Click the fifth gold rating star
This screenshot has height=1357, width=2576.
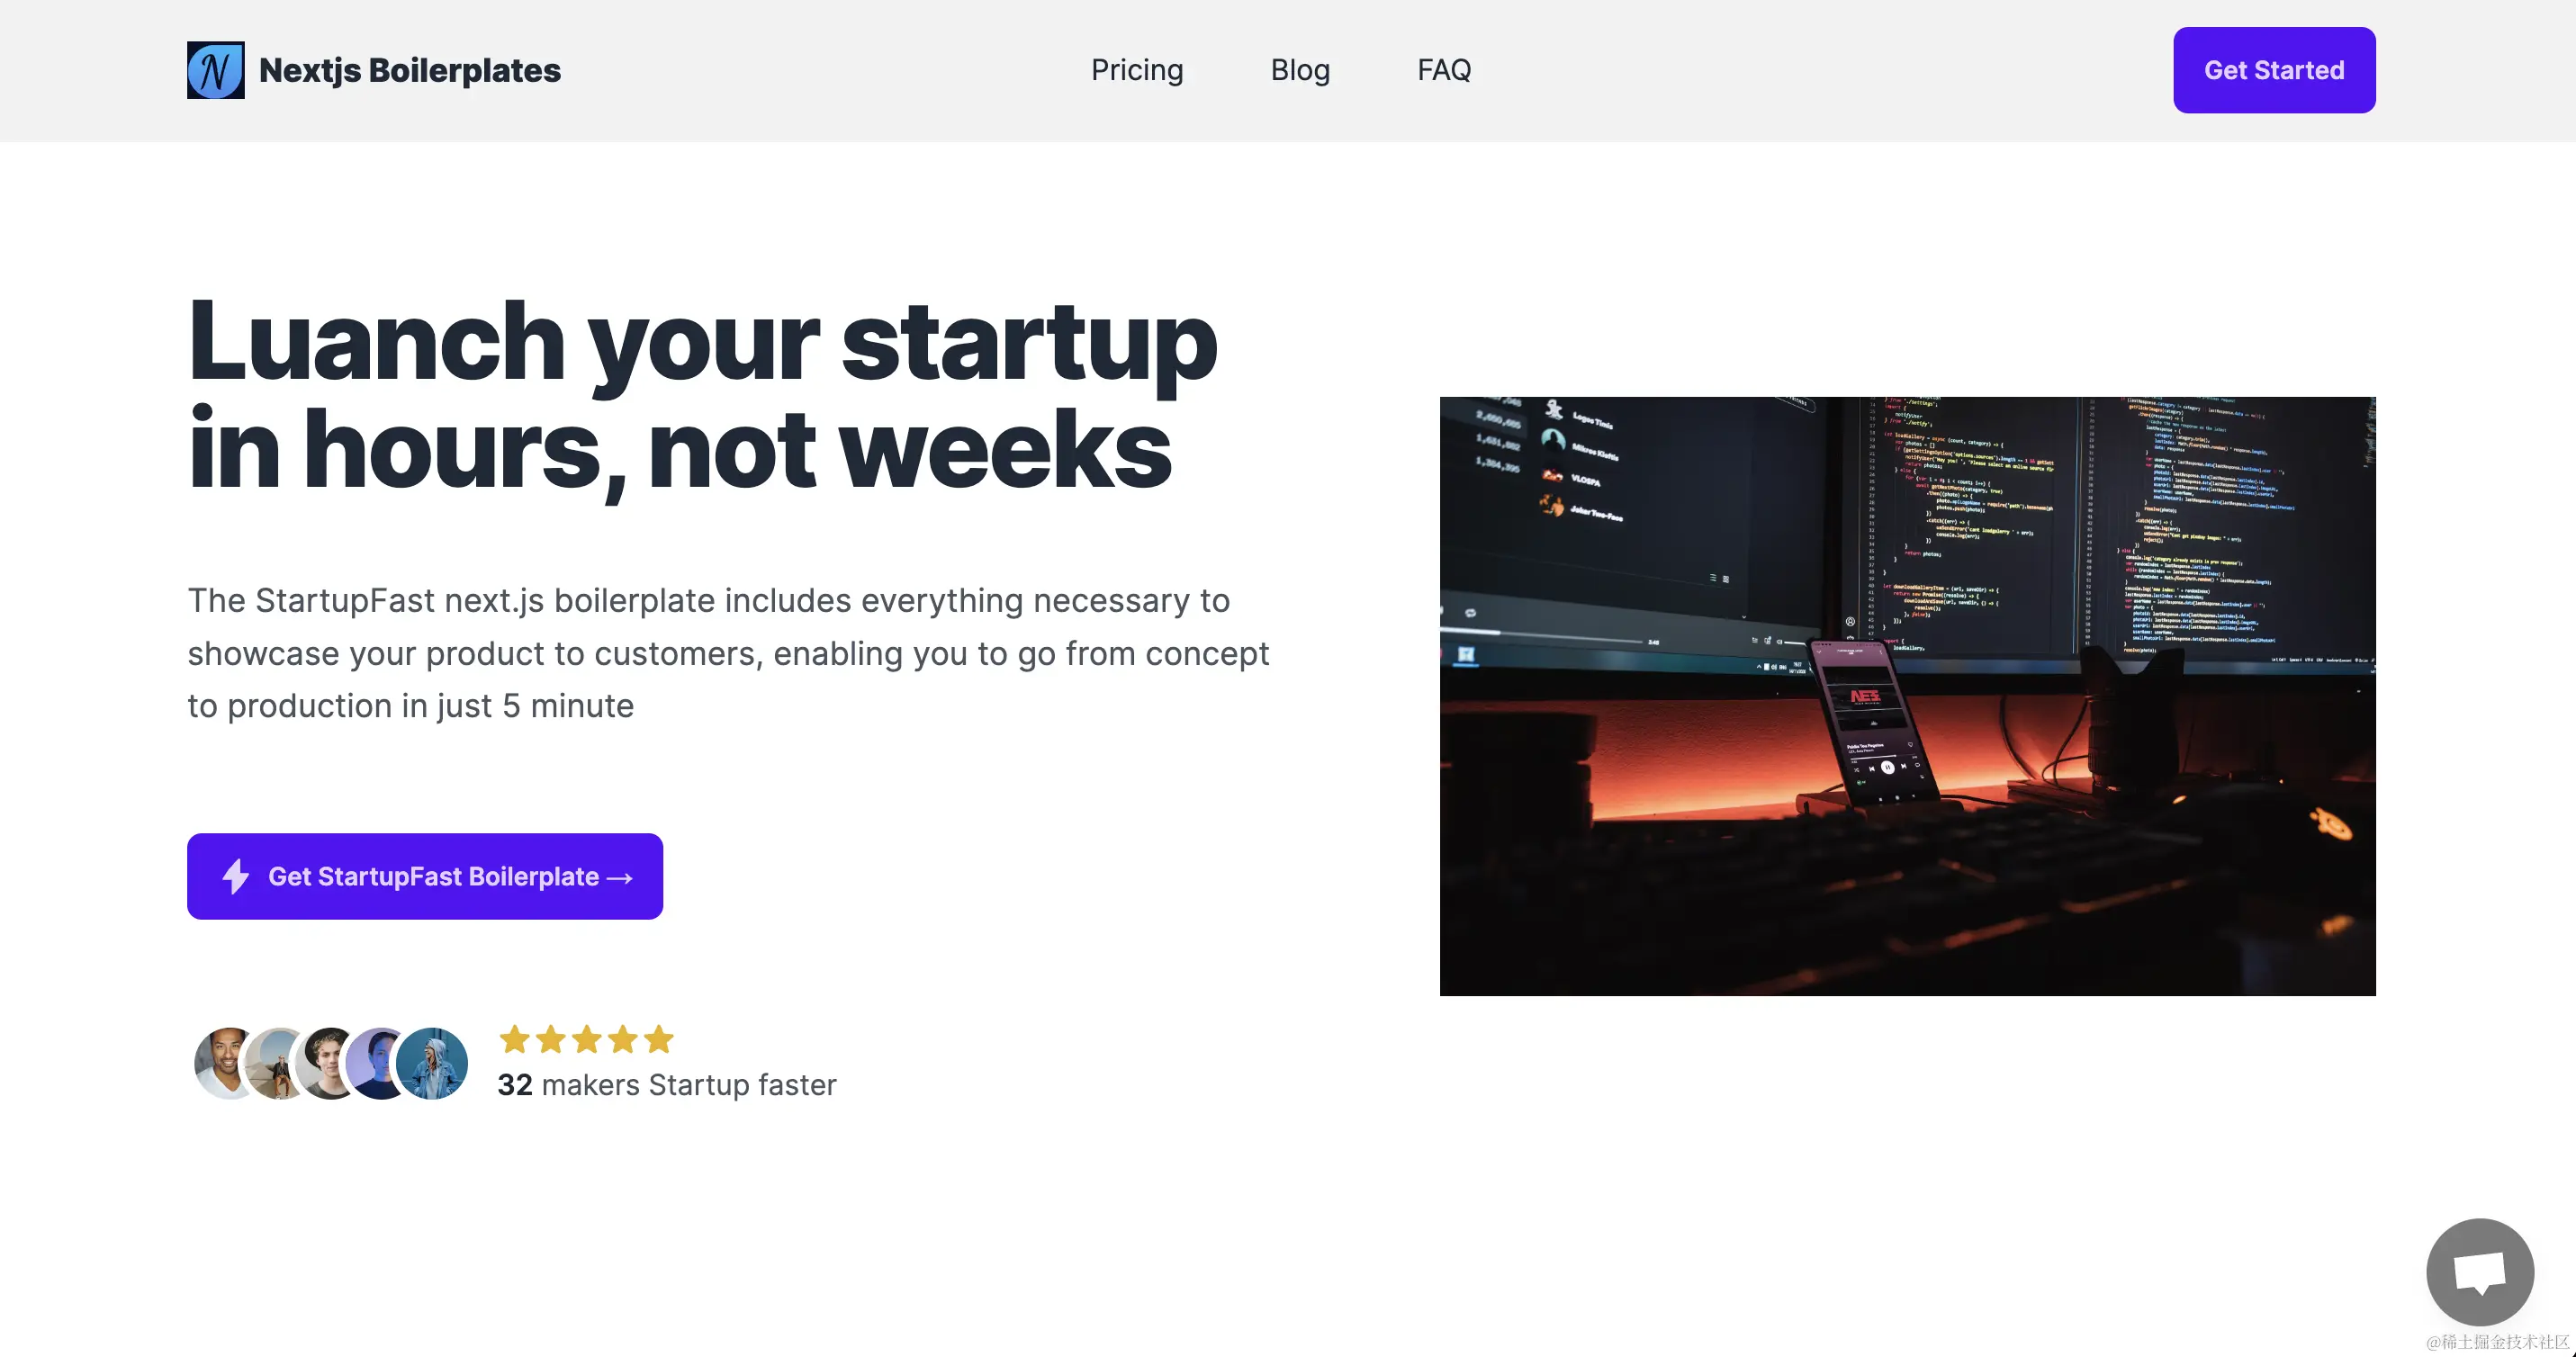658,1040
